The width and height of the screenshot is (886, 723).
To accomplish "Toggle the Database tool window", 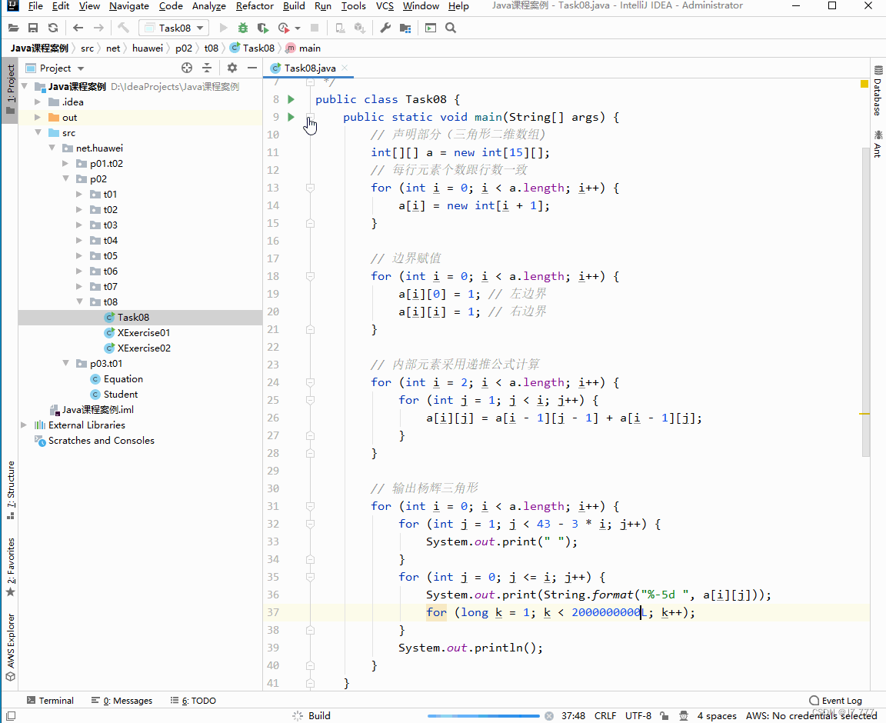I will [x=878, y=91].
